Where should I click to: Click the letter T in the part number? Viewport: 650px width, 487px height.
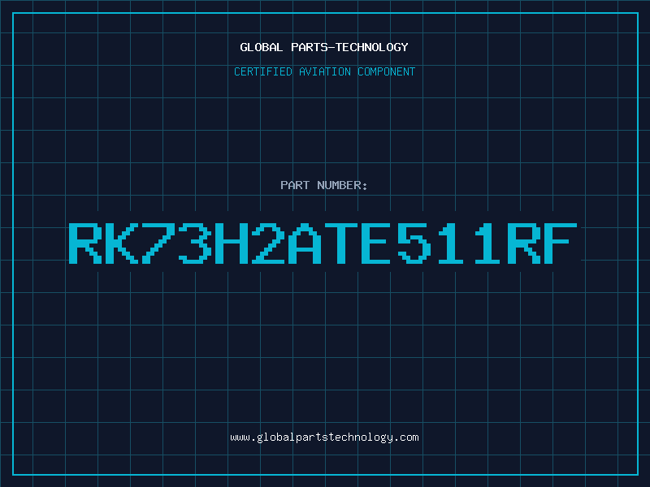tap(341, 243)
